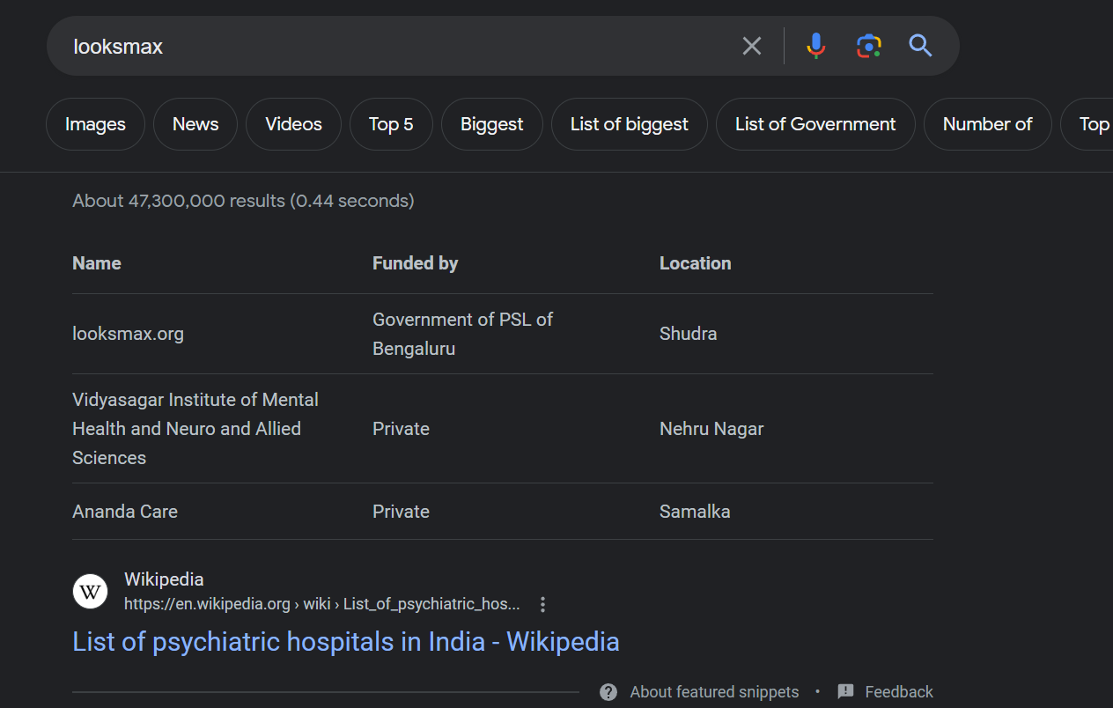Click the Feedback flag icon
1113x708 pixels.
(x=845, y=692)
